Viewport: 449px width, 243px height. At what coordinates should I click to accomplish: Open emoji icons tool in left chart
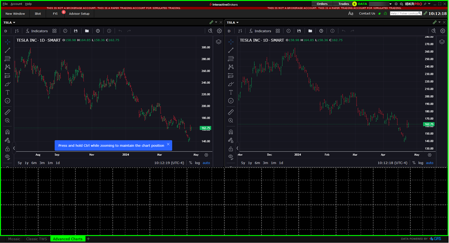pyautogui.click(x=8, y=101)
